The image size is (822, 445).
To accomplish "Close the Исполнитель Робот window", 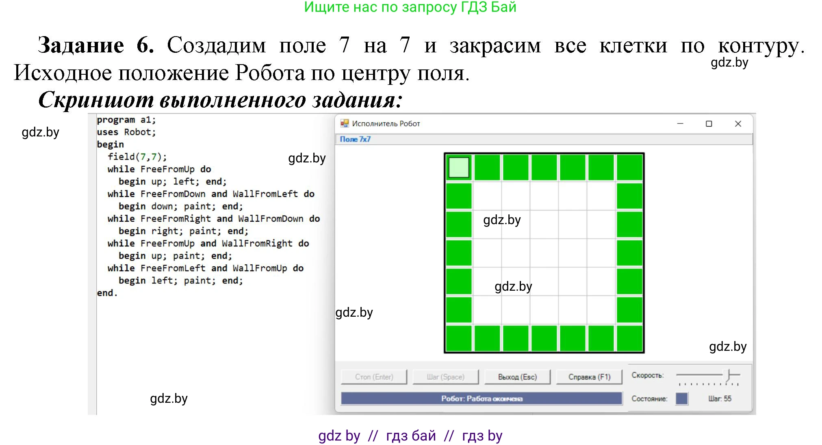I will 738,124.
